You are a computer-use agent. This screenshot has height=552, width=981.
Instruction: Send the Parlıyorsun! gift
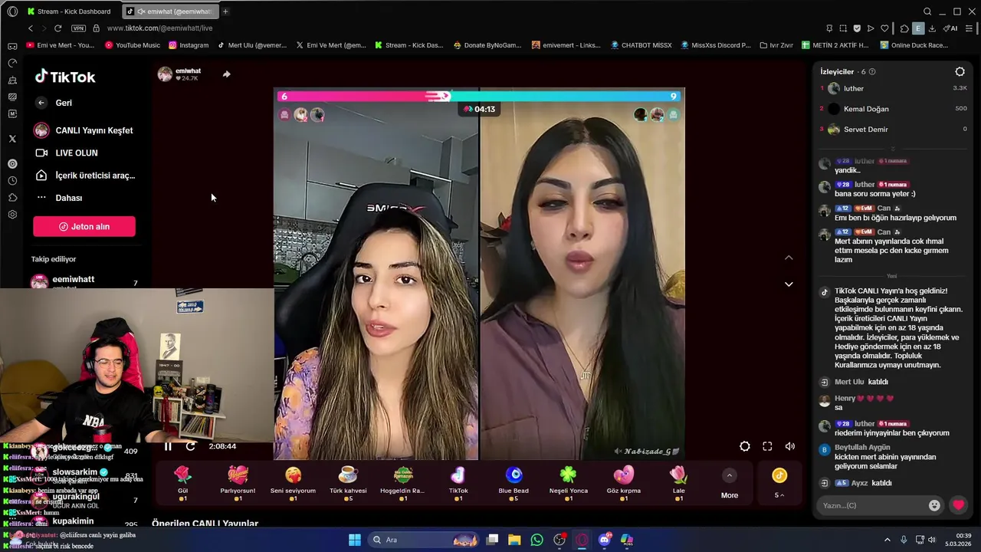pos(238,483)
